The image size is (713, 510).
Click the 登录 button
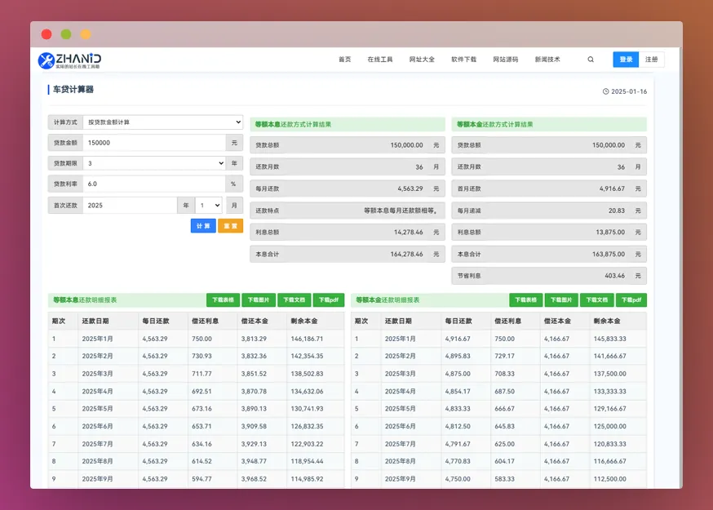(626, 59)
